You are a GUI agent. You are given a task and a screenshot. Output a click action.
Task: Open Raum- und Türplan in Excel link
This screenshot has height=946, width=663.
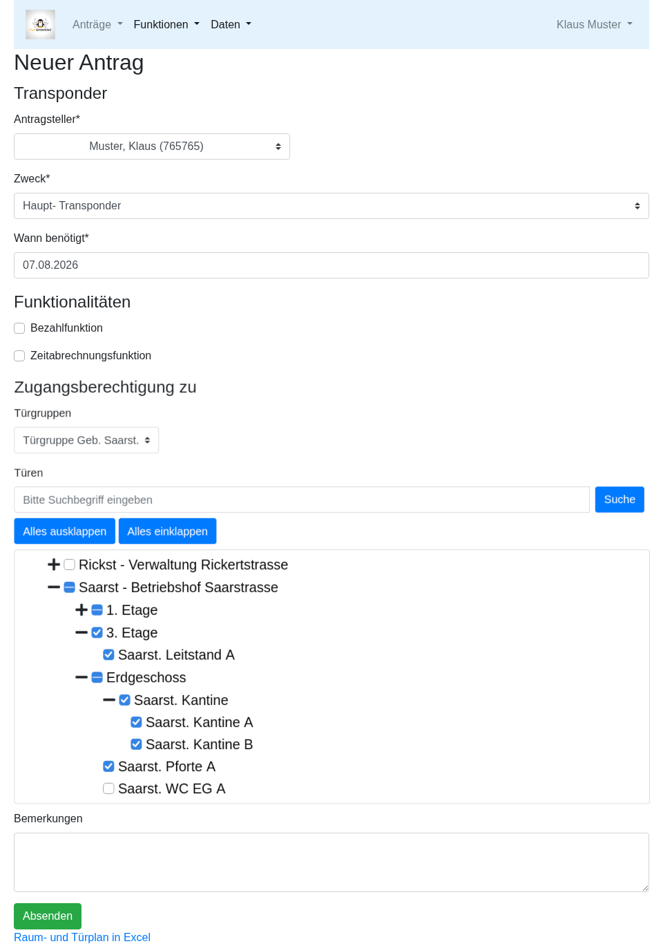82,937
